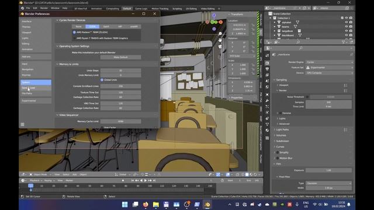Open the World properties tab icon

point(267,87)
